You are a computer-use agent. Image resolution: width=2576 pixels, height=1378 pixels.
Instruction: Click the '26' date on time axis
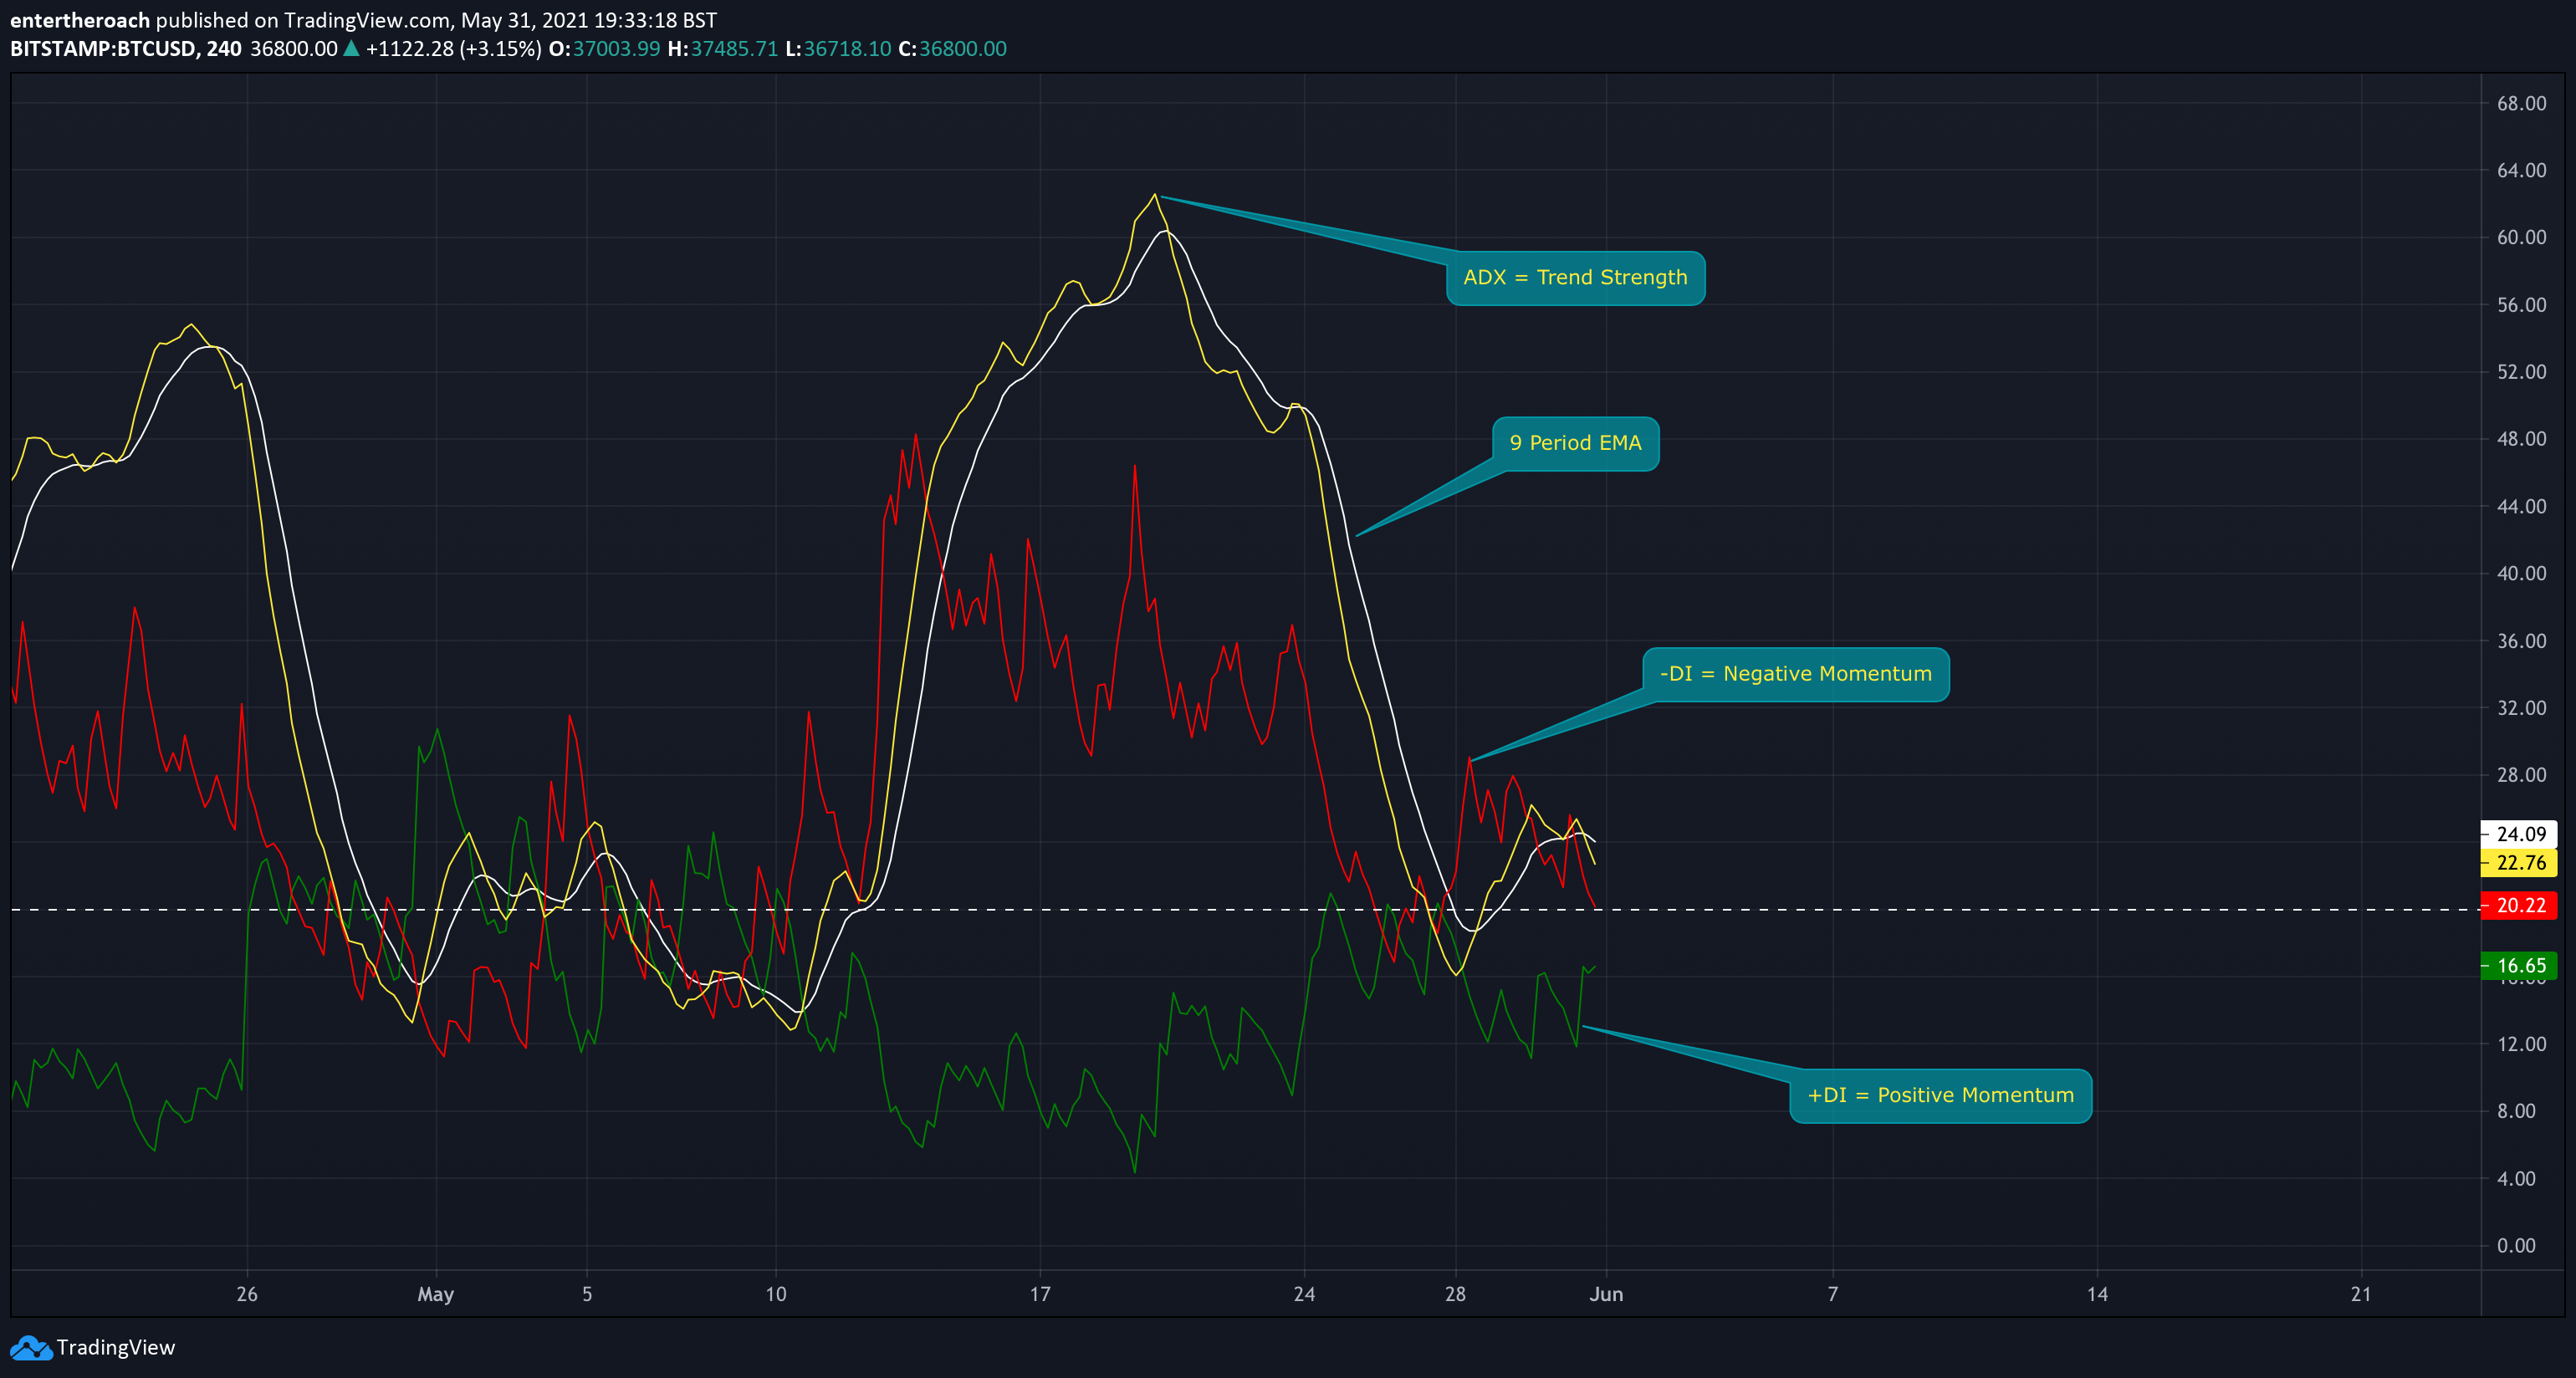pos(247,1295)
